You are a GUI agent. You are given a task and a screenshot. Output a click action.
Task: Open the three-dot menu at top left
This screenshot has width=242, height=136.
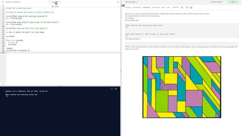(x=3, y=2)
